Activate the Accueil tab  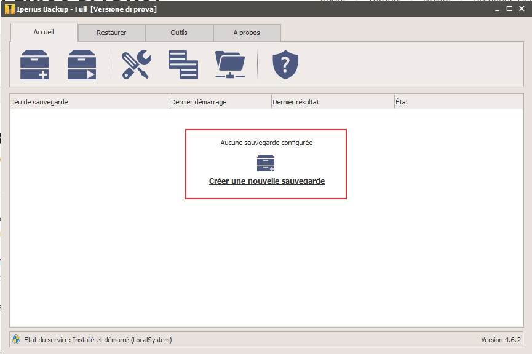[44, 33]
